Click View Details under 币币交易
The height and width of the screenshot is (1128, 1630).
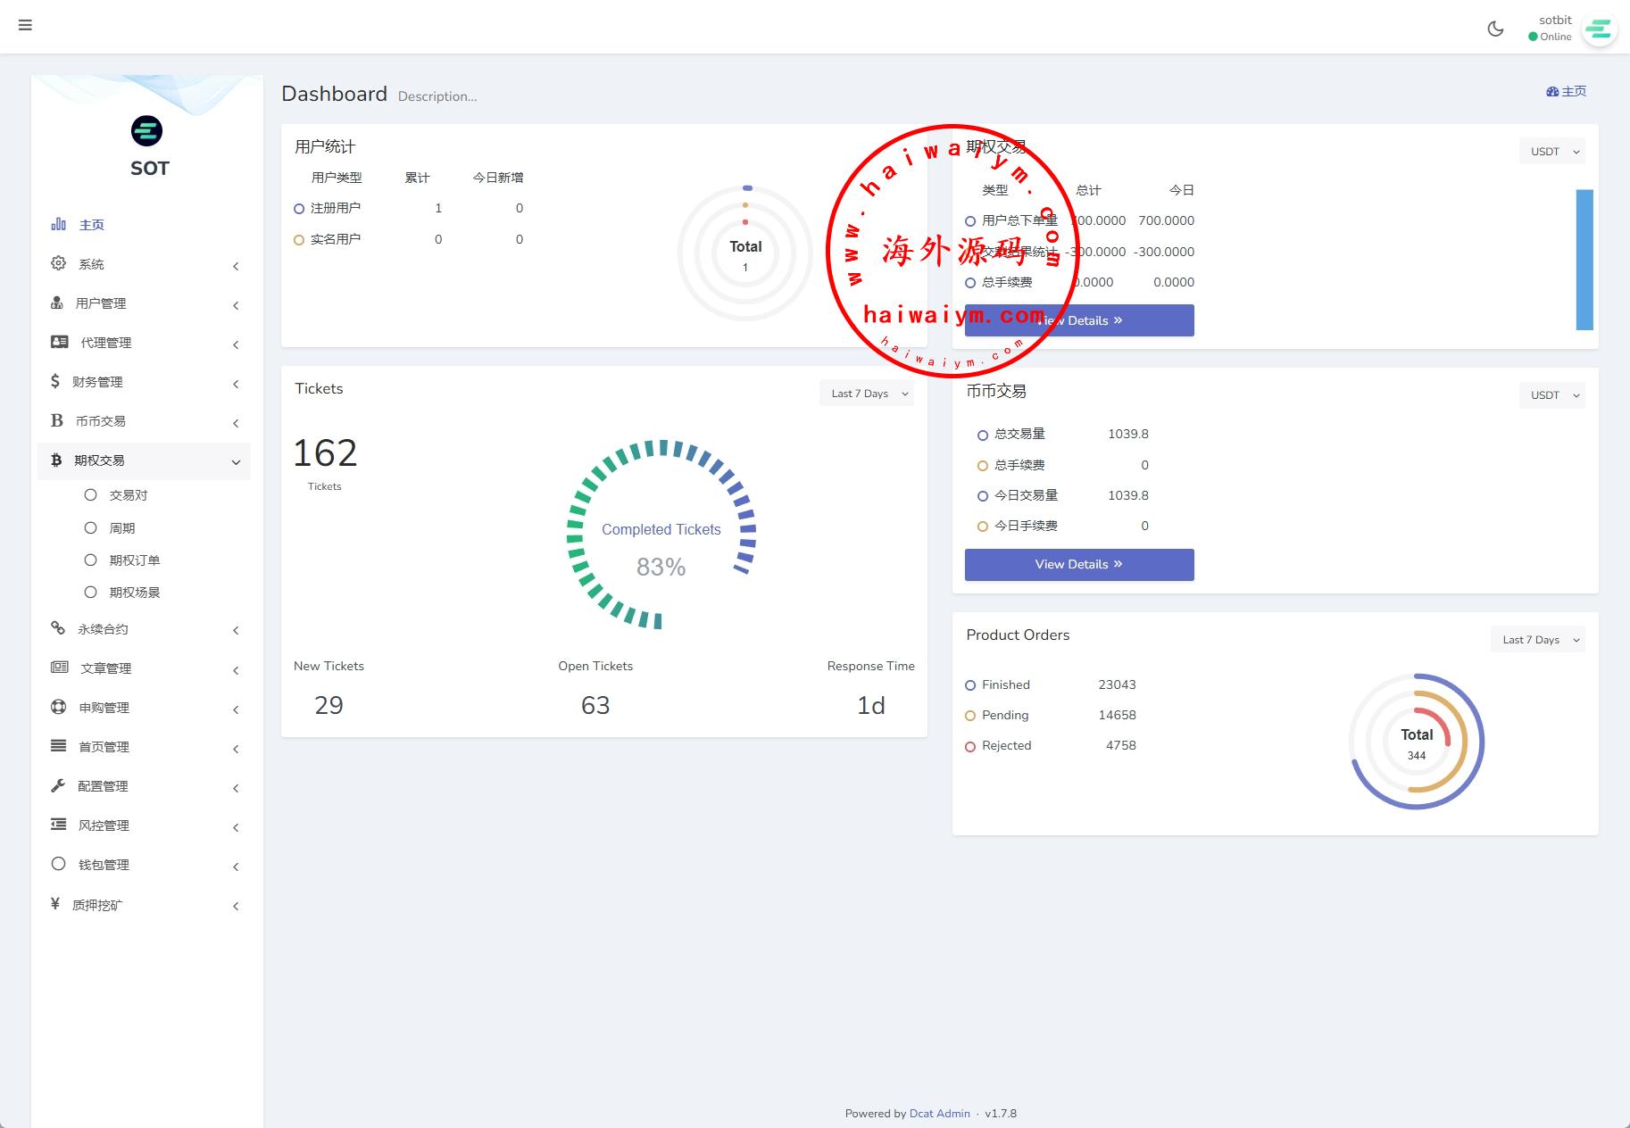point(1078,564)
